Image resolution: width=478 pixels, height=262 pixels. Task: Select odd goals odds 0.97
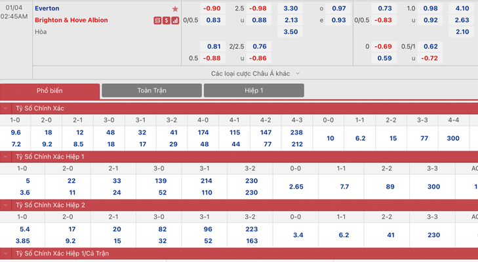pos(338,9)
